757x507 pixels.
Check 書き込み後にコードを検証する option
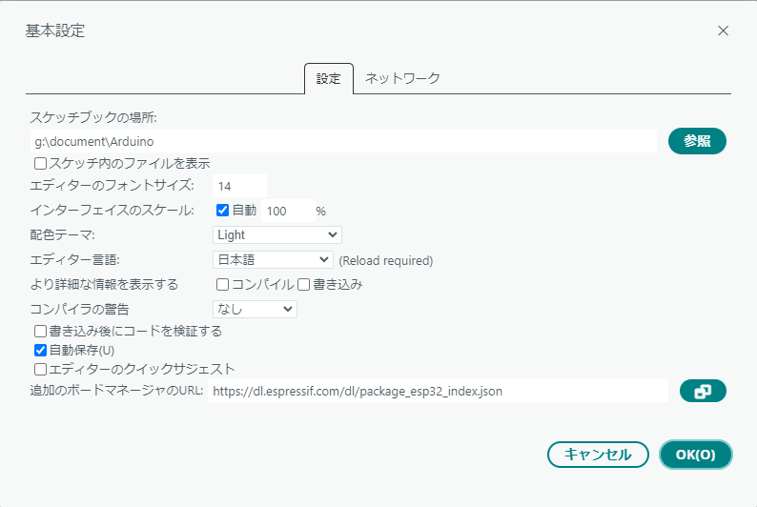[x=41, y=332]
